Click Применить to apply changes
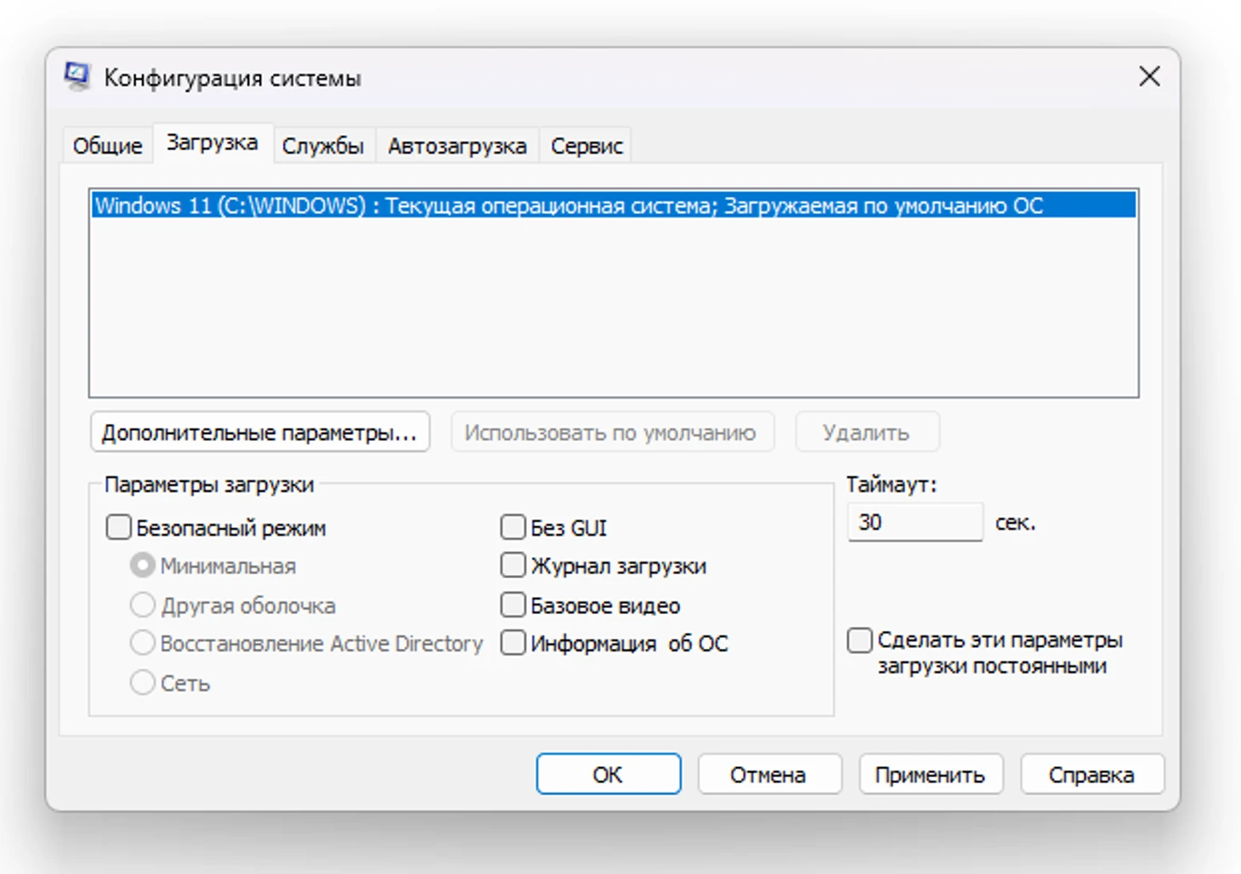This screenshot has width=1241, height=874. 930,775
